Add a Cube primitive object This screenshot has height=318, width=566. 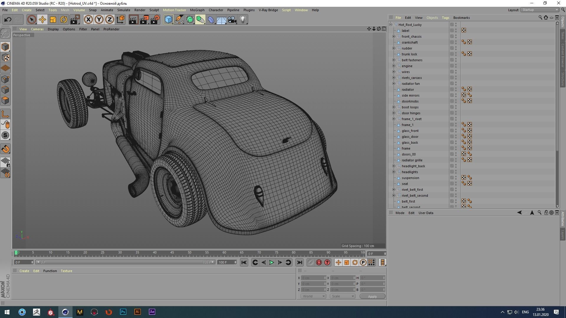[x=168, y=20]
